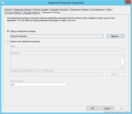
Task: Click Description scrollbar down arrow
Action: pos(123,67)
